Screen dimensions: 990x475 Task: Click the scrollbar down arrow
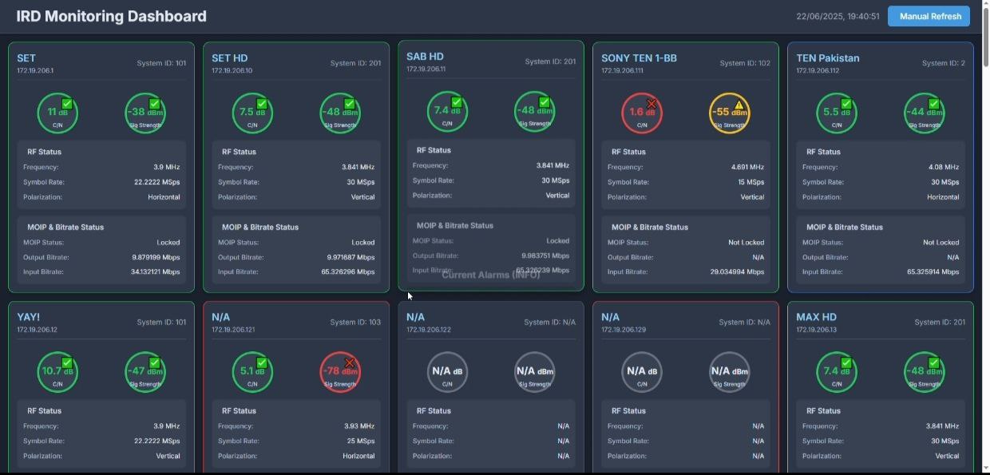pyautogui.click(x=985, y=469)
